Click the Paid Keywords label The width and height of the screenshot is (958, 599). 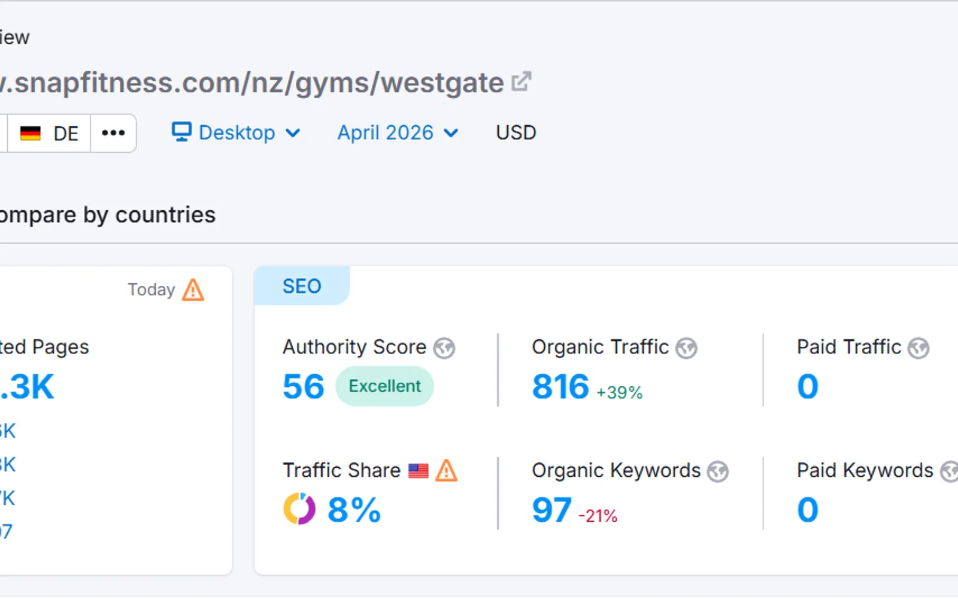point(865,471)
